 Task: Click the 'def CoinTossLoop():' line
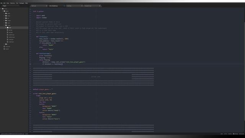[44, 54]
